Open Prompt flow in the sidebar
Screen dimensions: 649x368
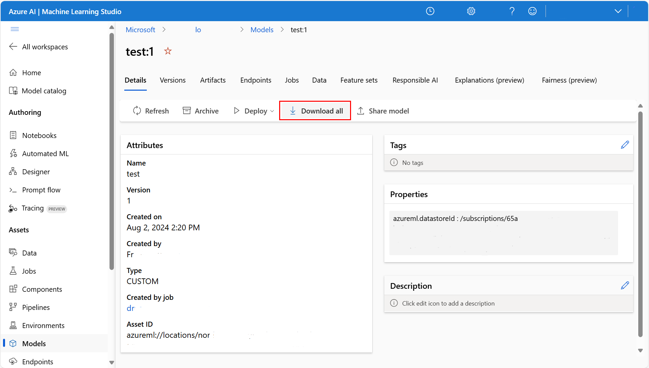(x=35, y=190)
